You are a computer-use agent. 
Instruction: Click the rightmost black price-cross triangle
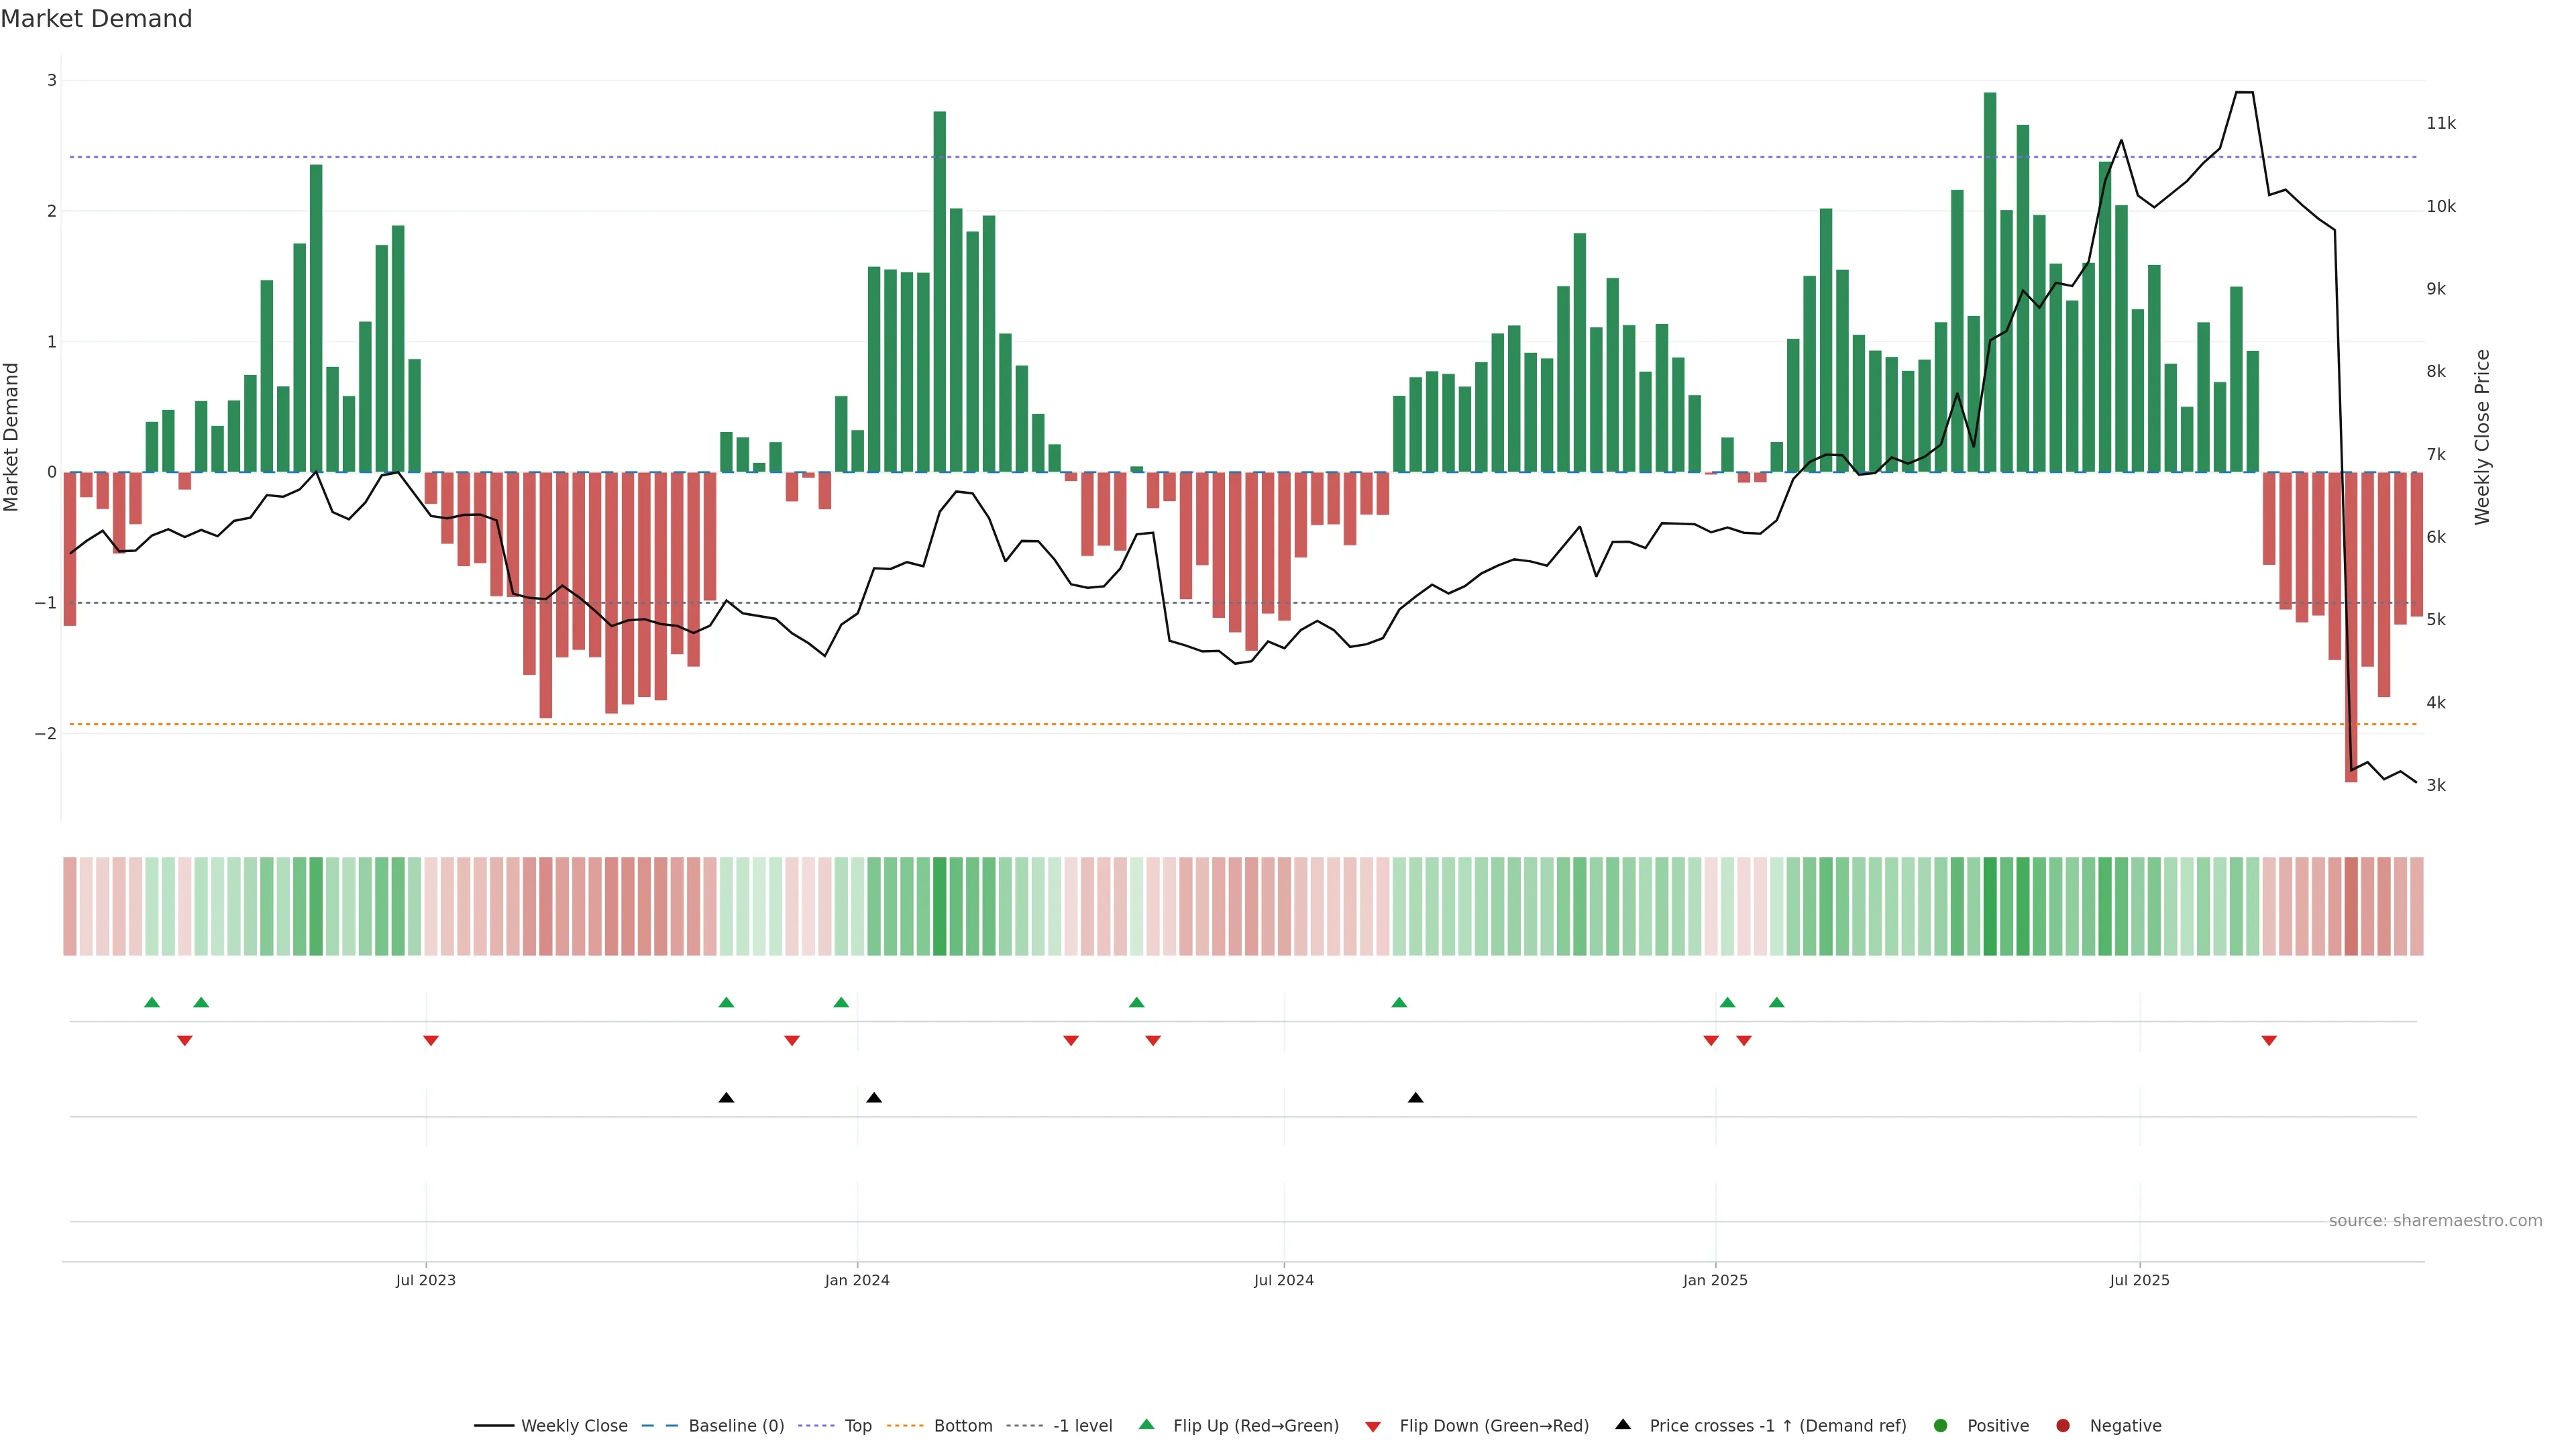click(1415, 1098)
